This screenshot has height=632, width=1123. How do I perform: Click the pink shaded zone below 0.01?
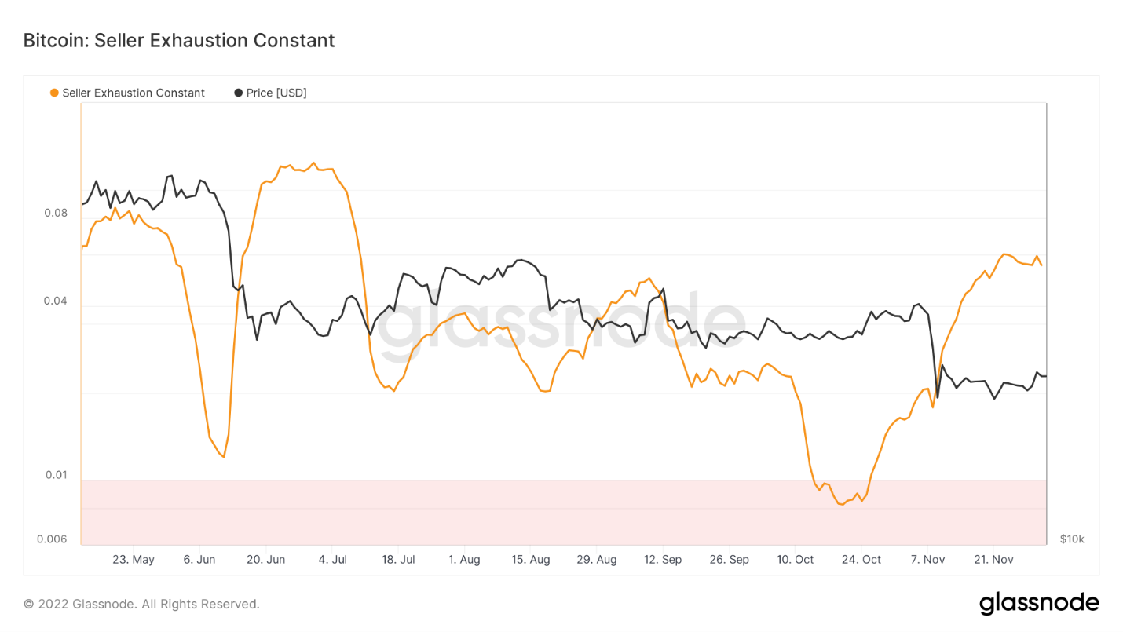point(564,513)
